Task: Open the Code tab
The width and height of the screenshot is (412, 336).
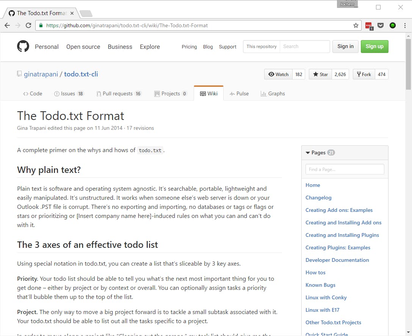Action: click(33, 93)
